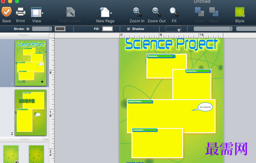Select page 1 thumbnail
Screen dimensions: 256x163
tap(31, 63)
